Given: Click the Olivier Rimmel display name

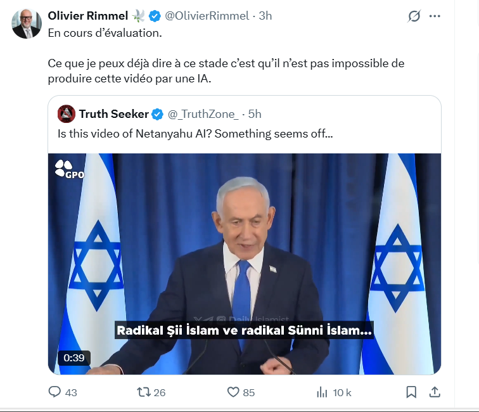Looking at the screenshot, I should tap(87, 16).
